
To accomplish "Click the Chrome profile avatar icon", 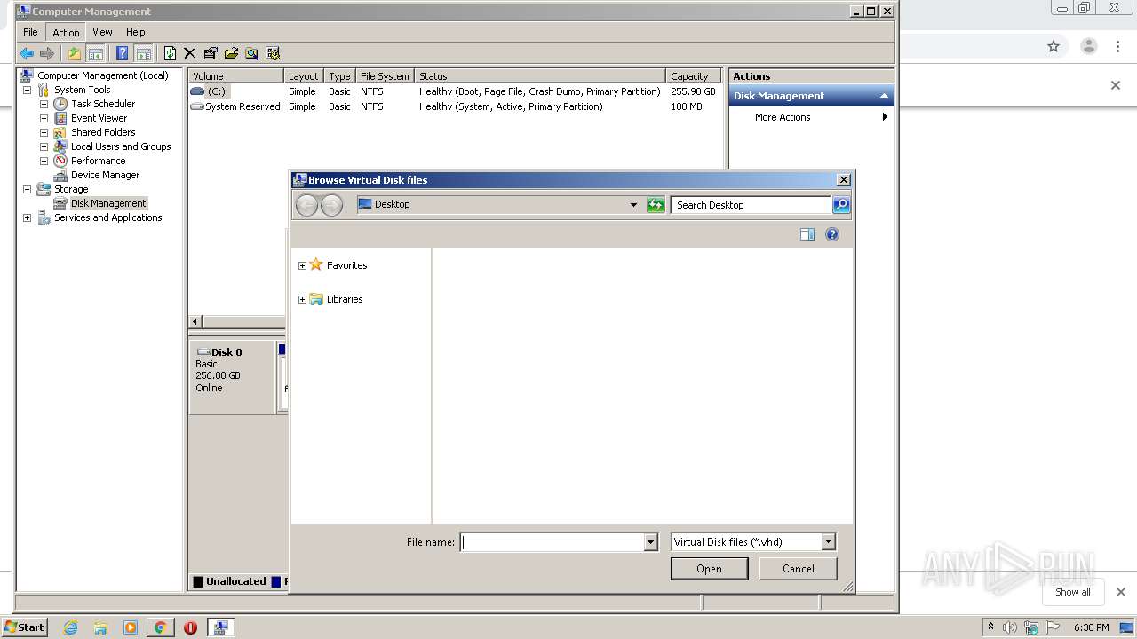I will pos(1089,46).
